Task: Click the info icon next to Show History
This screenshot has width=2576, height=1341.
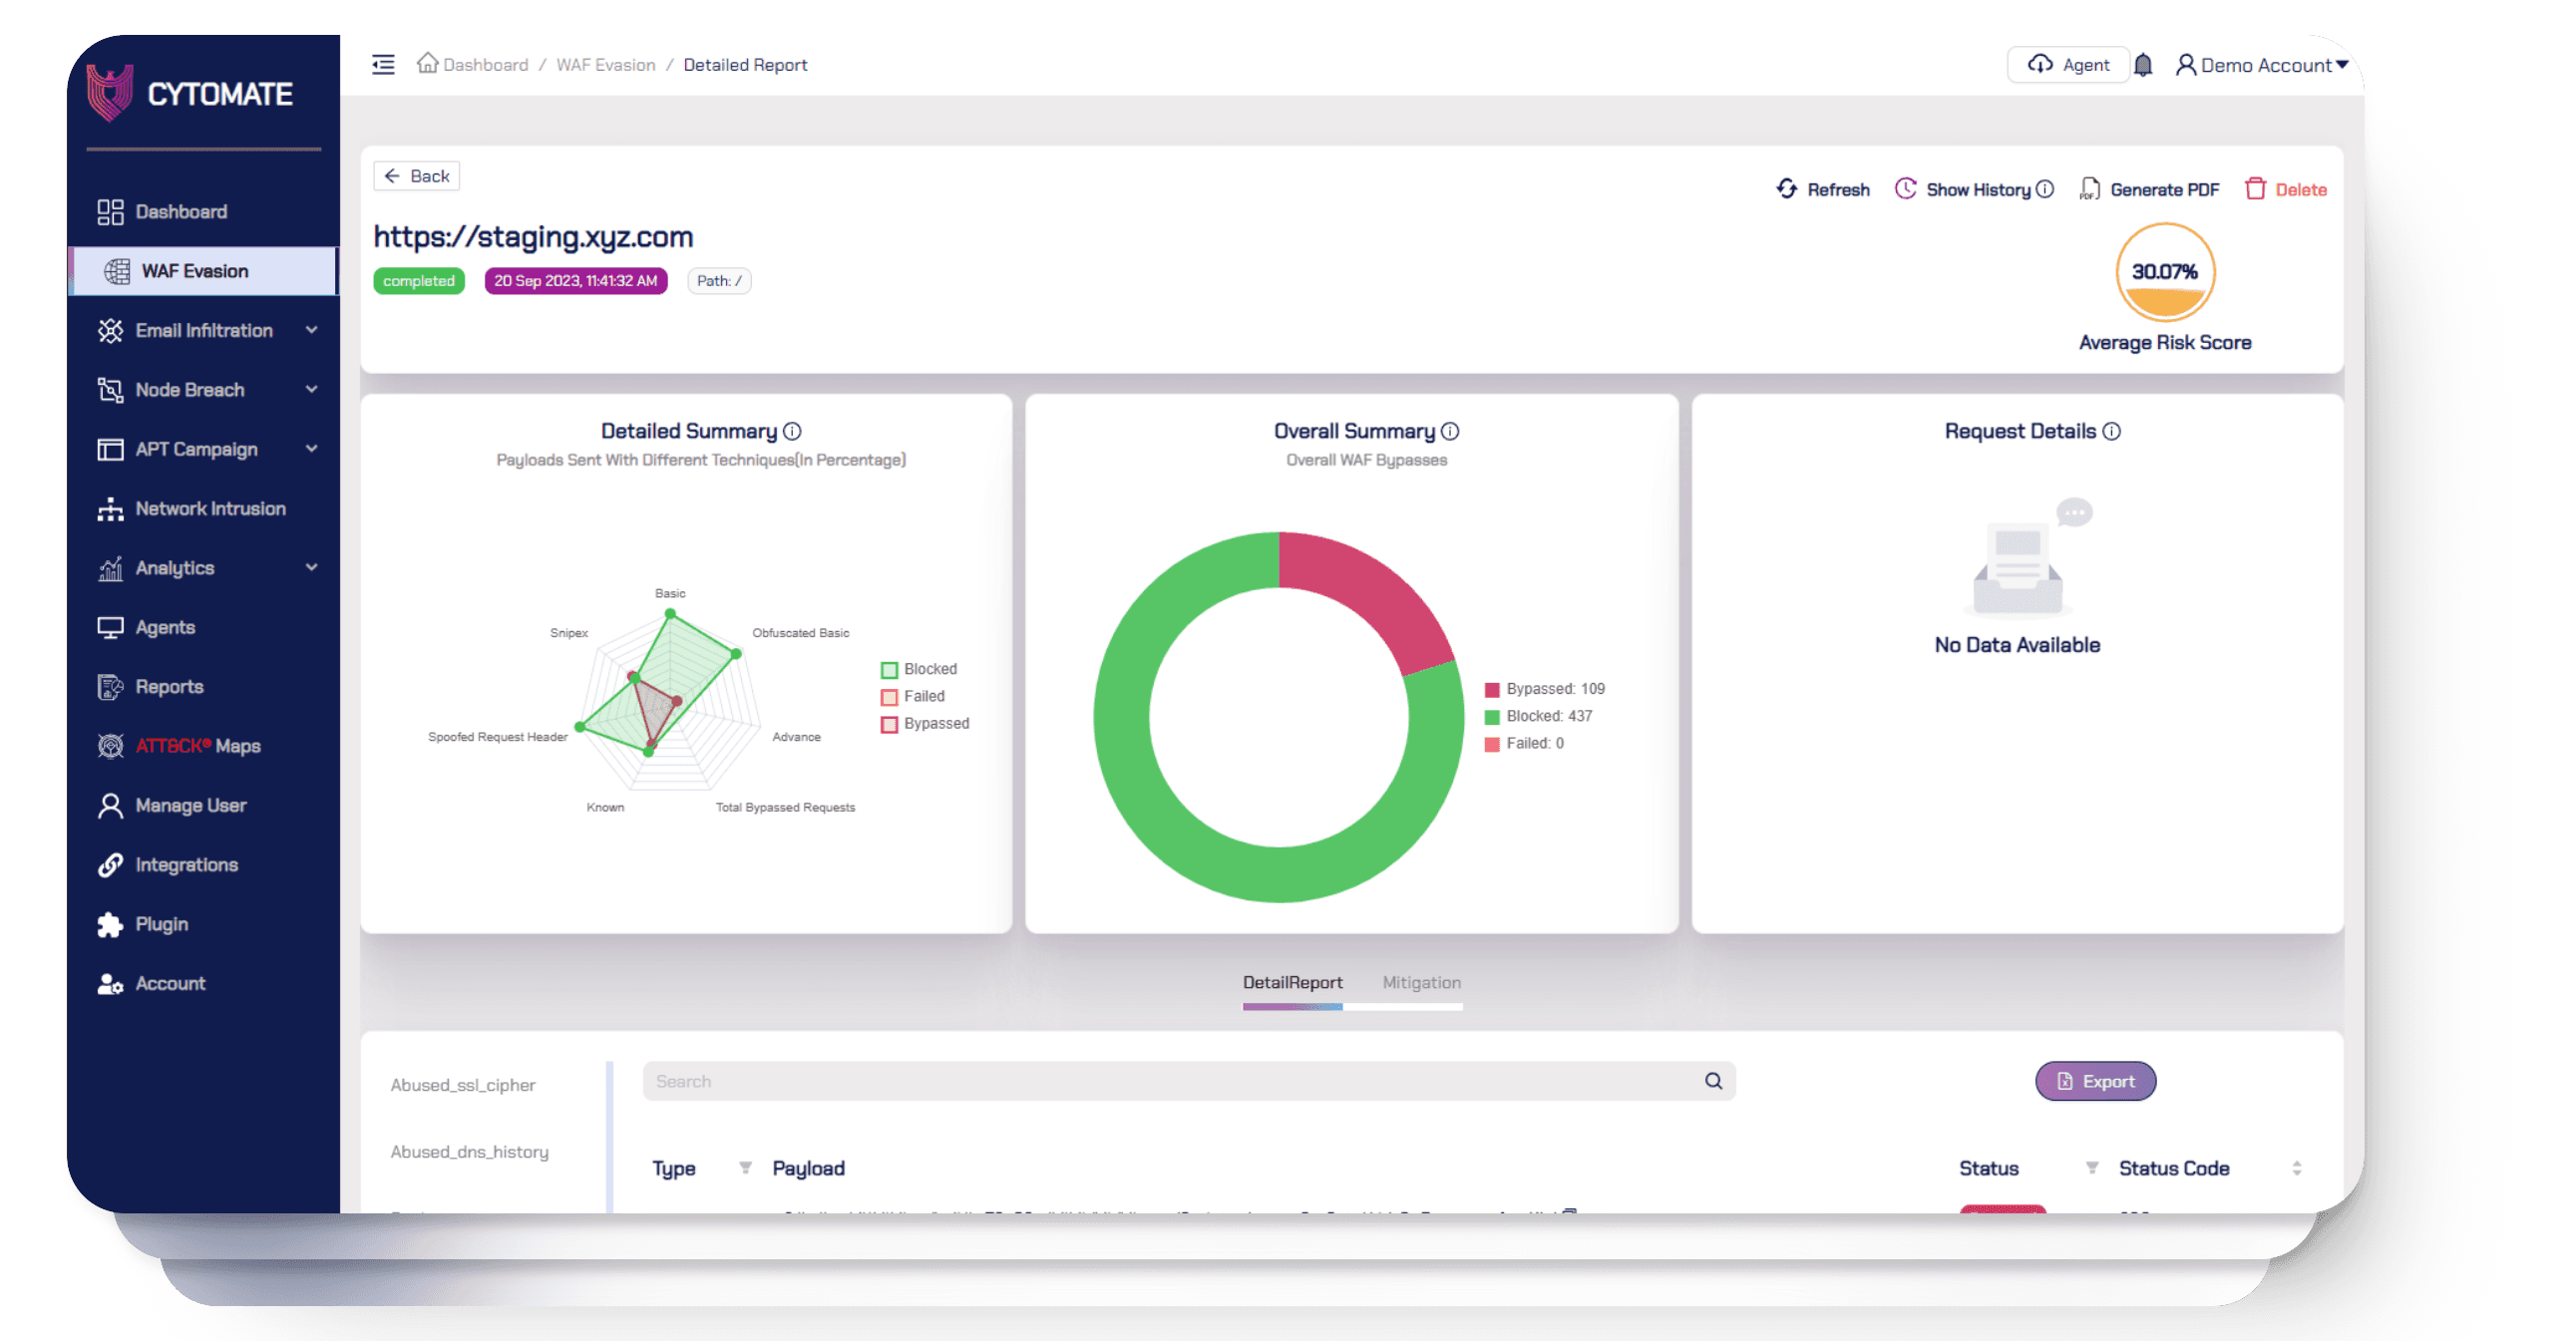Action: click(x=2045, y=189)
